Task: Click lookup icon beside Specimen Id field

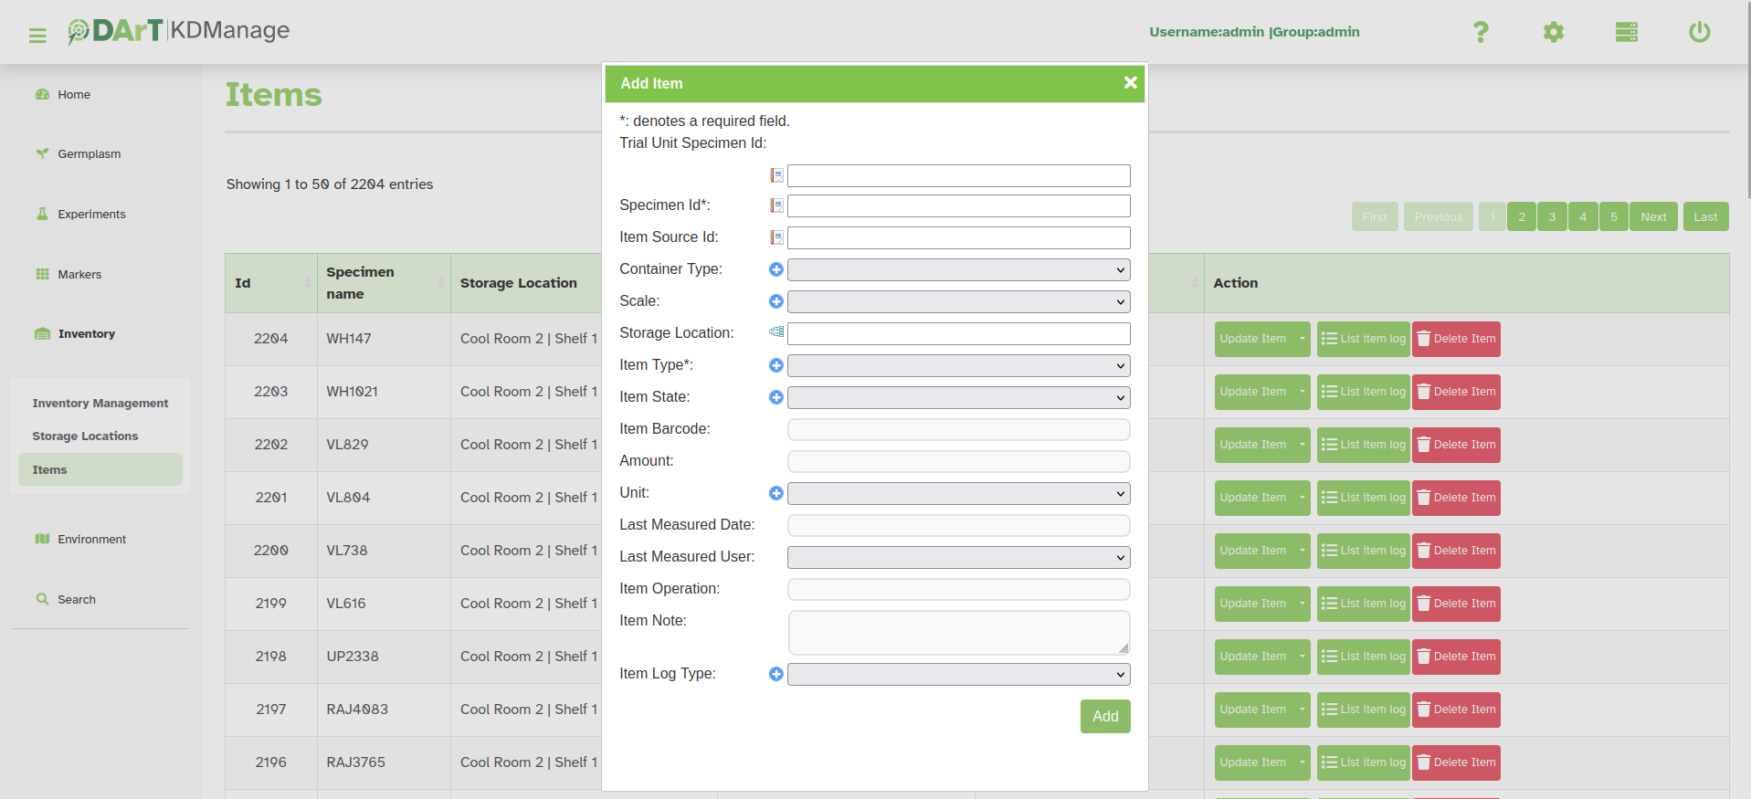Action: pos(776,206)
